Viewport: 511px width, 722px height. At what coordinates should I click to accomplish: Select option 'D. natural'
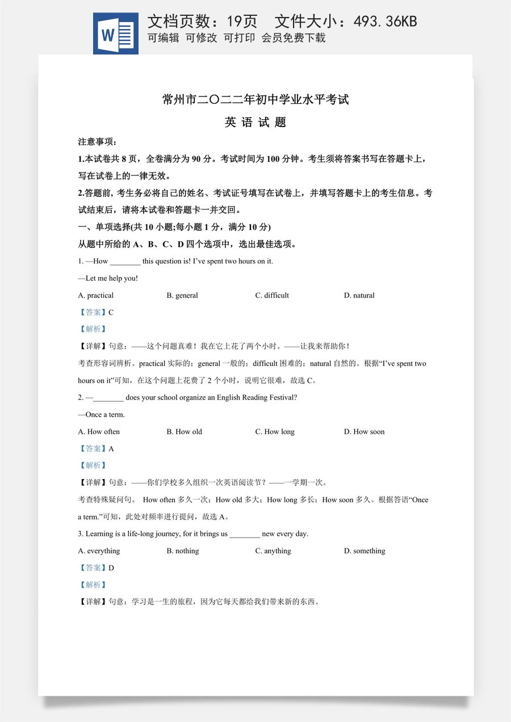click(359, 295)
